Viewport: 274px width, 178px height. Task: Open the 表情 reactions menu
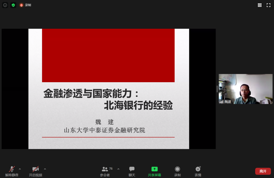(x=198, y=171)
